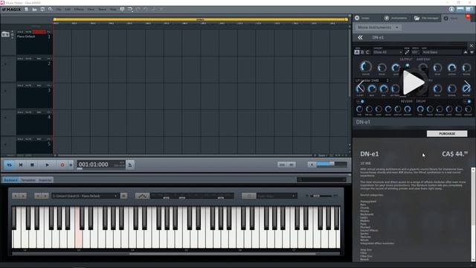This screenshot has width=476, height=268.
Task: Click the Store notification badge
Action: [468, 16]
